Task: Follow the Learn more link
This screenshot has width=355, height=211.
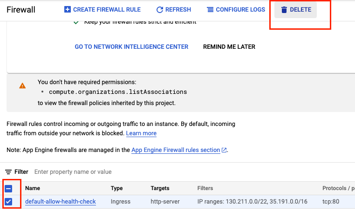Action: (x=141, y=133)
